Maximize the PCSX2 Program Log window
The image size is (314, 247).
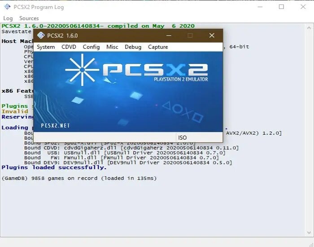point(281,7)
